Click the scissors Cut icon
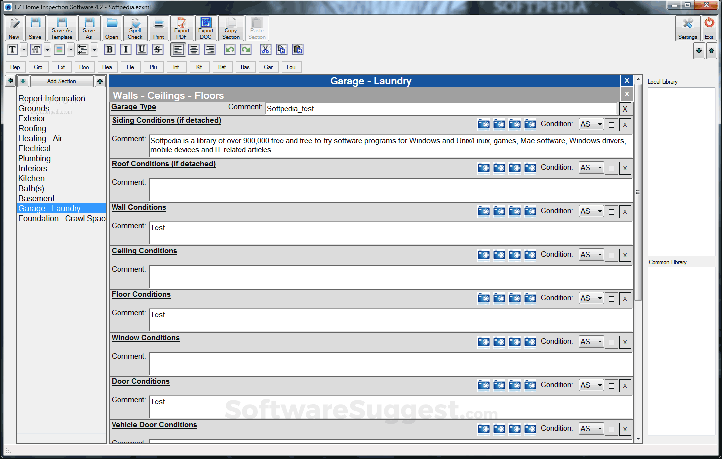The width and height of the screenshot is (722, 459). point(265,49)
